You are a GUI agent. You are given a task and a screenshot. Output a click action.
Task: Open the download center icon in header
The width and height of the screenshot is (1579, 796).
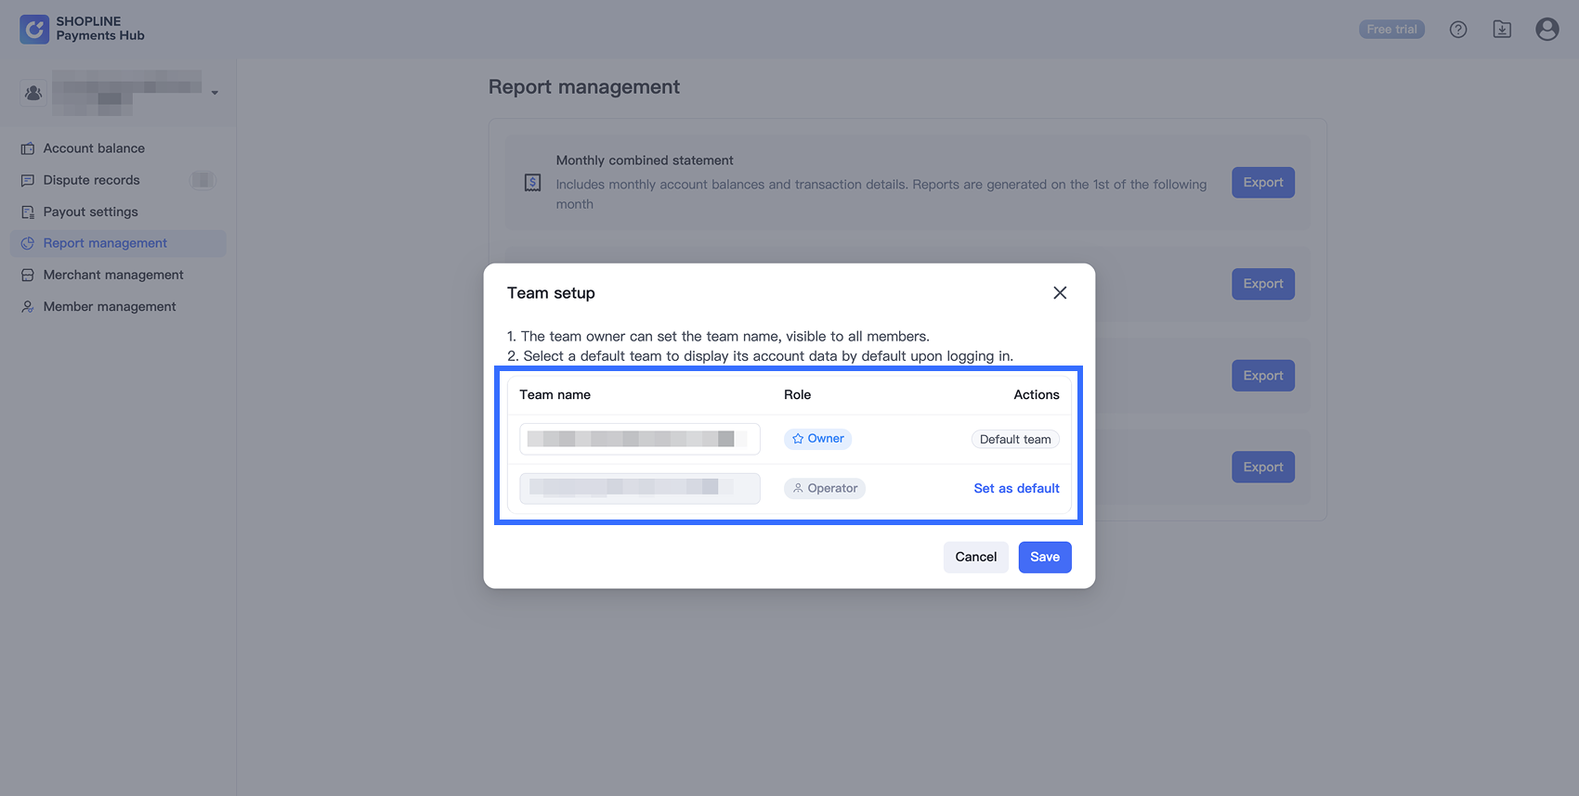[x=1502, y=30]
